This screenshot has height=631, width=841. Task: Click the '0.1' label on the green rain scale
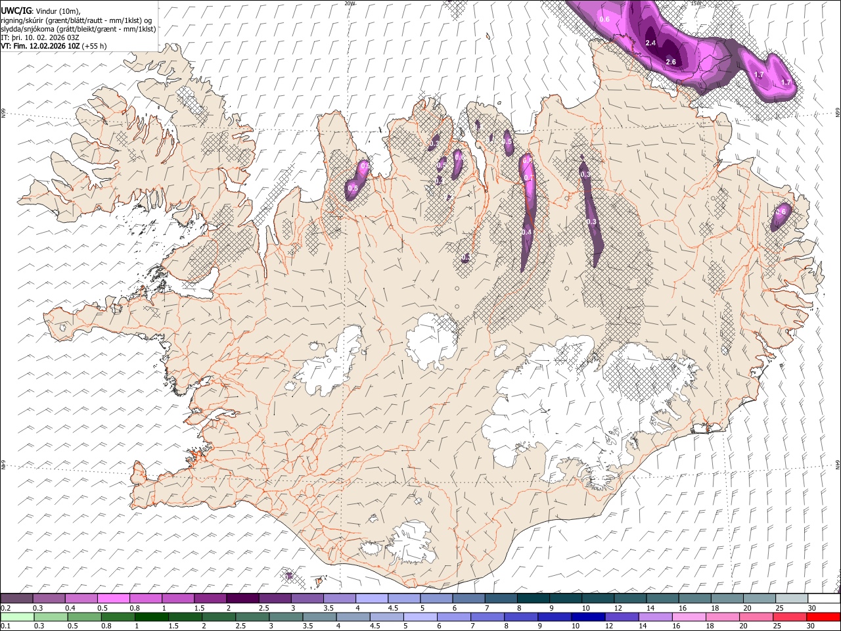[x=5, y=626]
